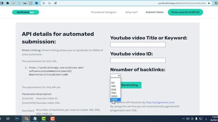Click the share page icon in address bar

49,3
